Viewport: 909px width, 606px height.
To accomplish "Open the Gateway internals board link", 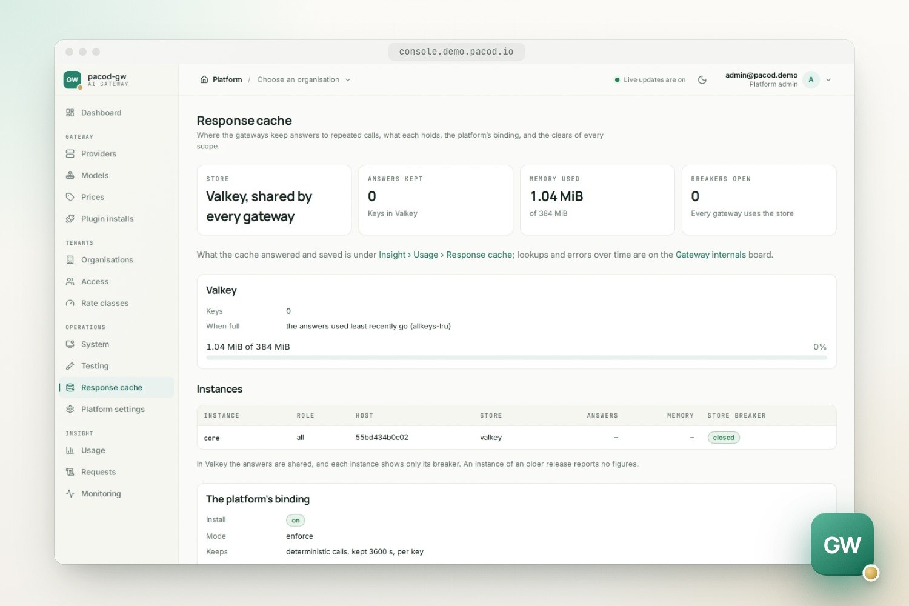I will point(711,255).
